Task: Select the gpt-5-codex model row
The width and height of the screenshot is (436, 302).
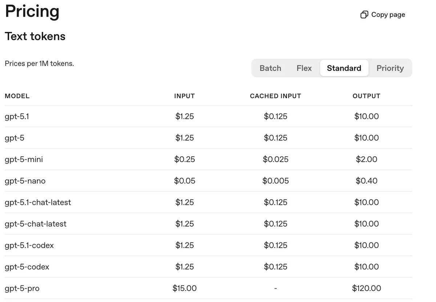Action: pyautogui.click(x=27, y=266)
